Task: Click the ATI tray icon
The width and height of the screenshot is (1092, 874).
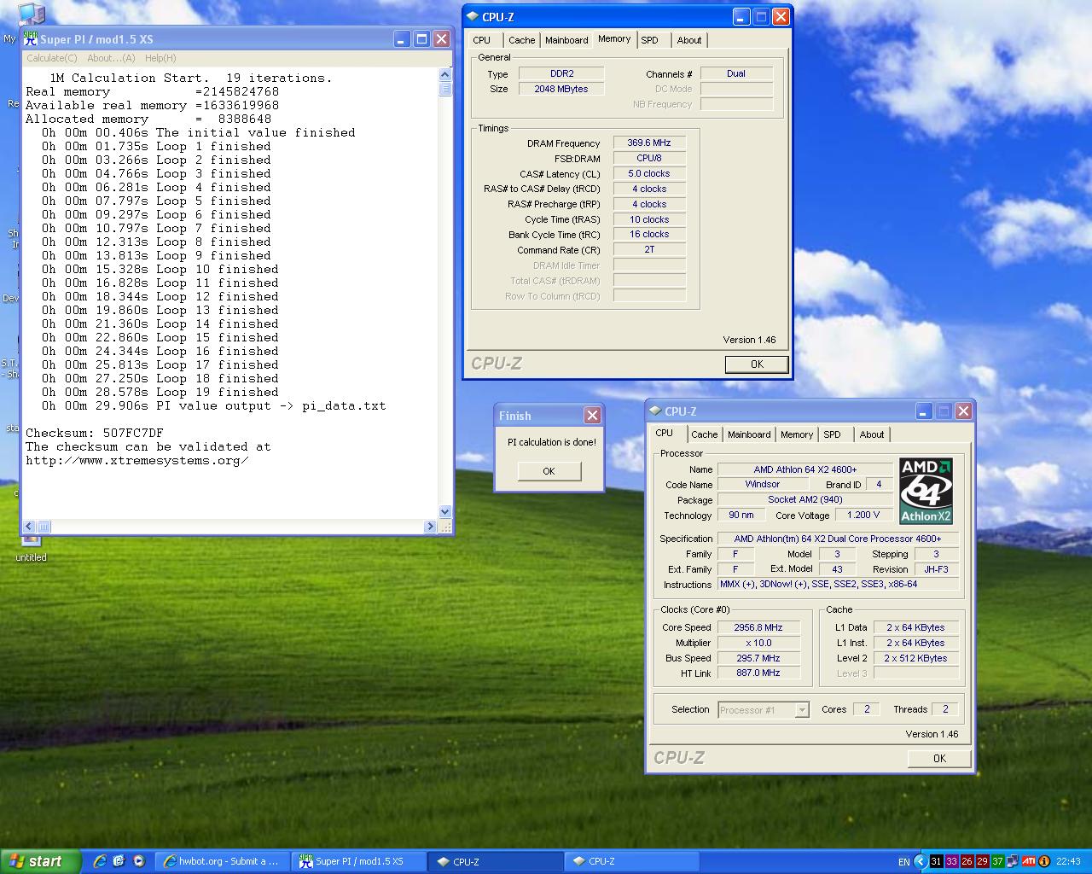Action: click(1029, 862)
